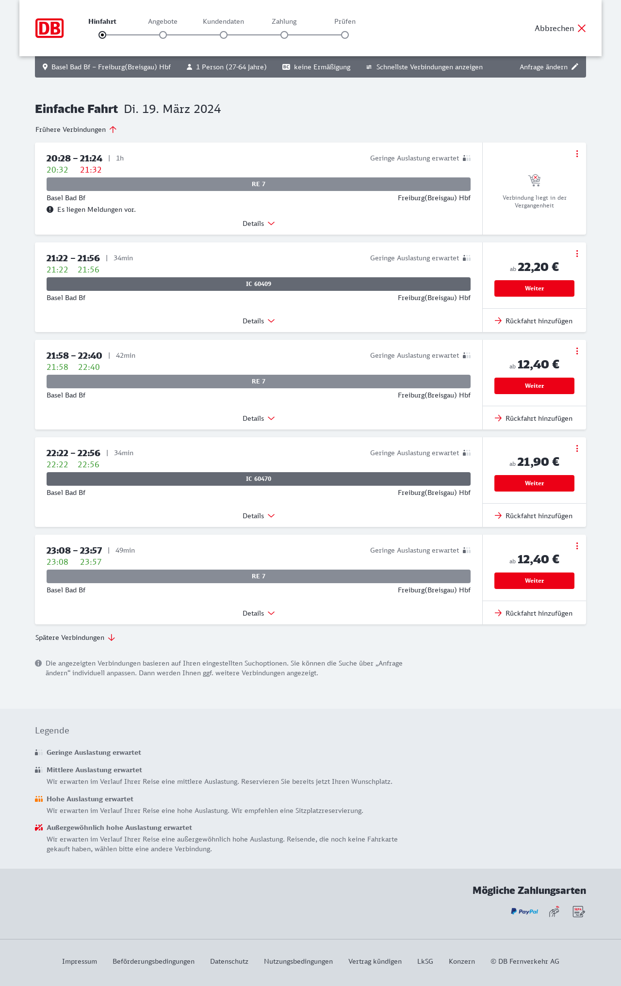Open the Datenschutz footer link
This screenshot has height=986, width=621.
tap(229, 961)
